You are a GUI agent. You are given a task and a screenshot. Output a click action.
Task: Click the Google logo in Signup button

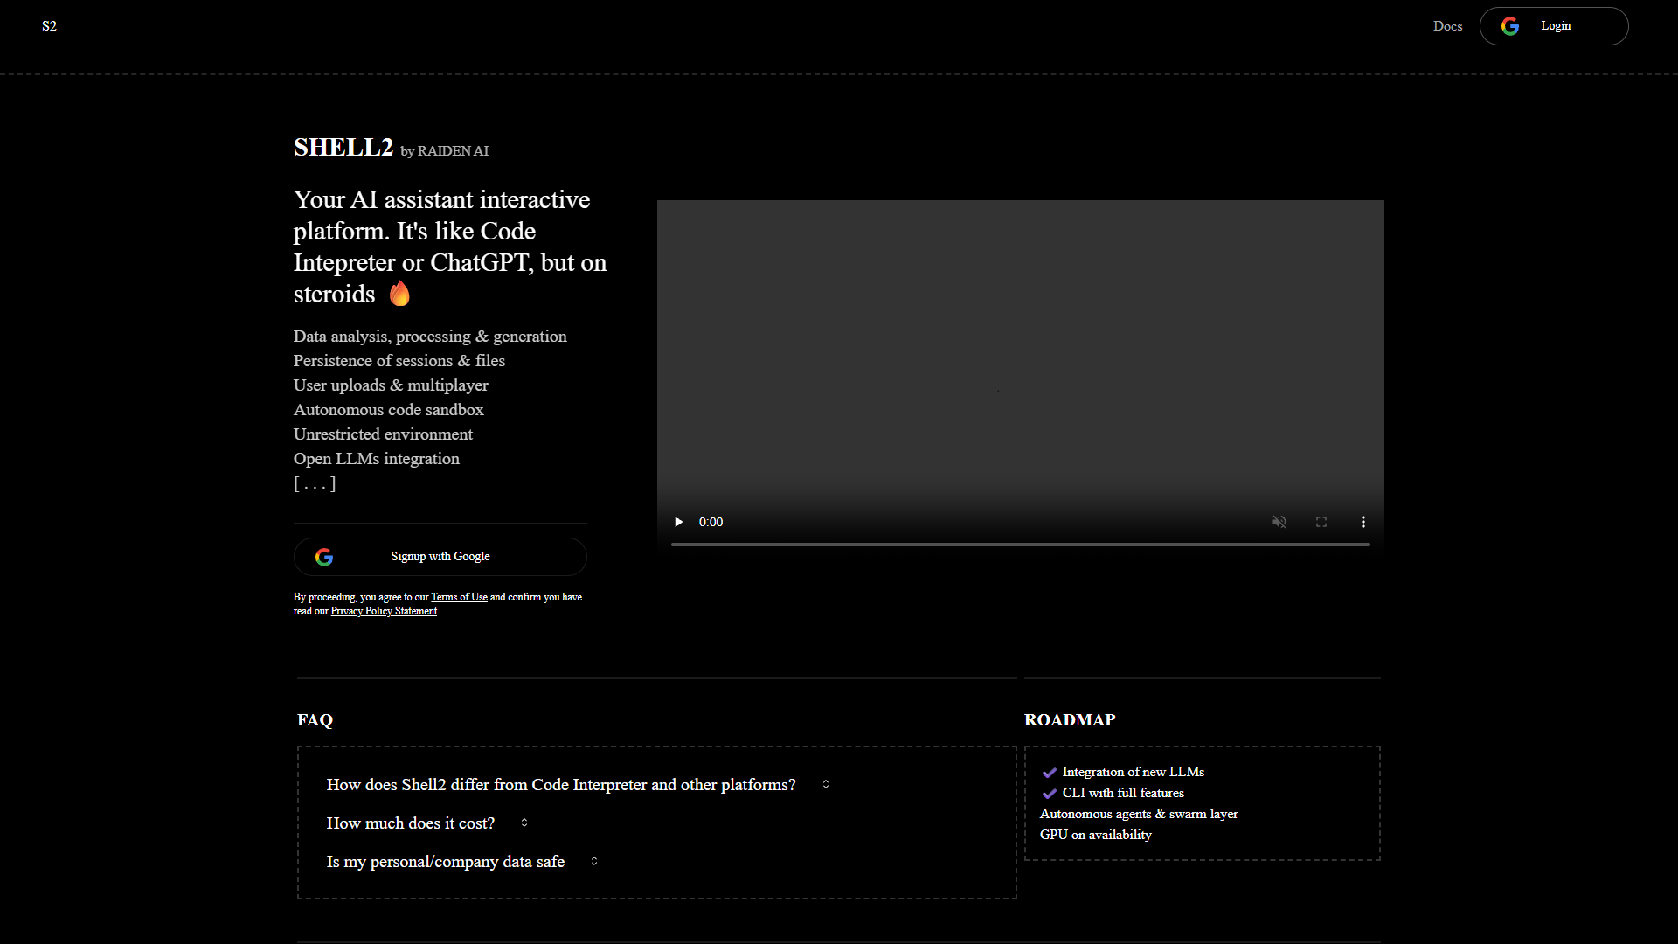324,557
